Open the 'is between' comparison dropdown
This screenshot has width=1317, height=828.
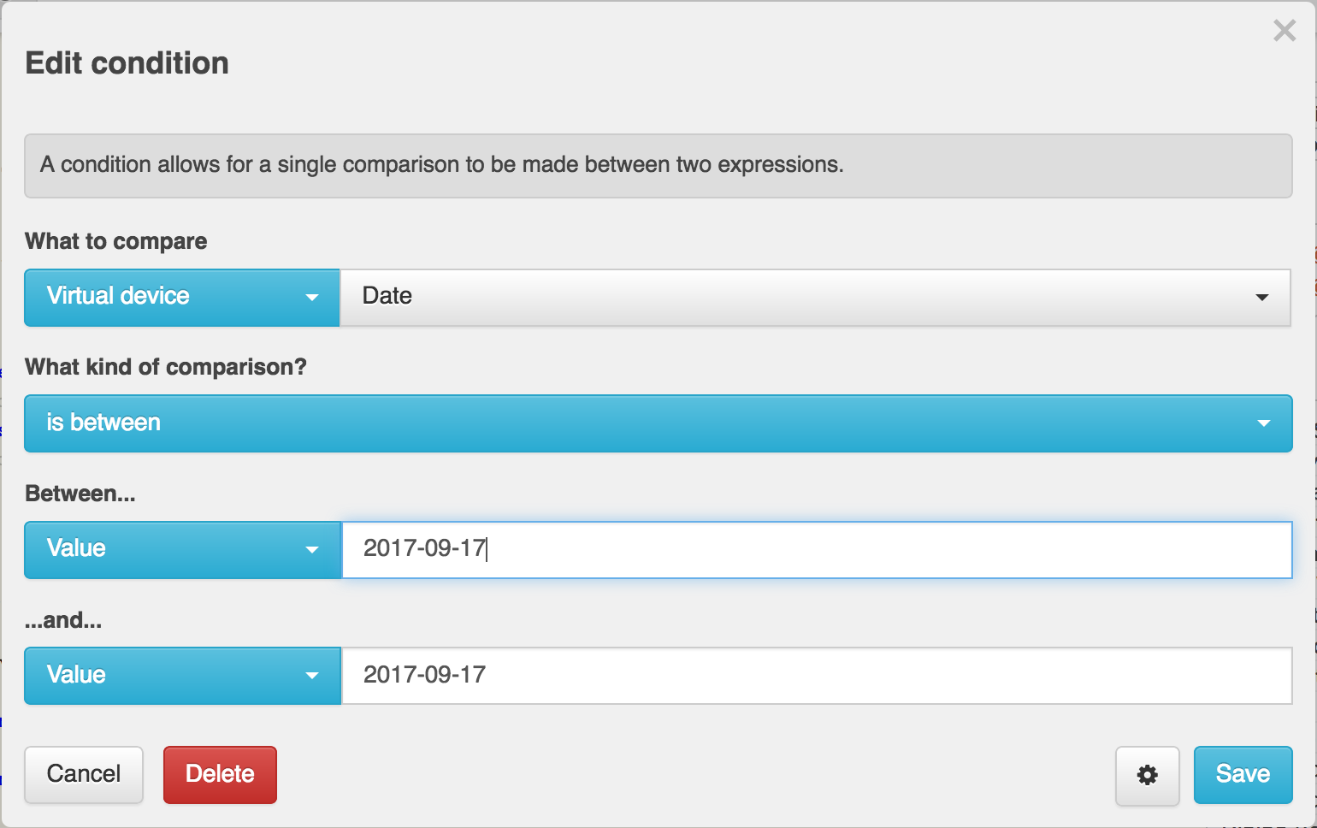click(658, 423)
